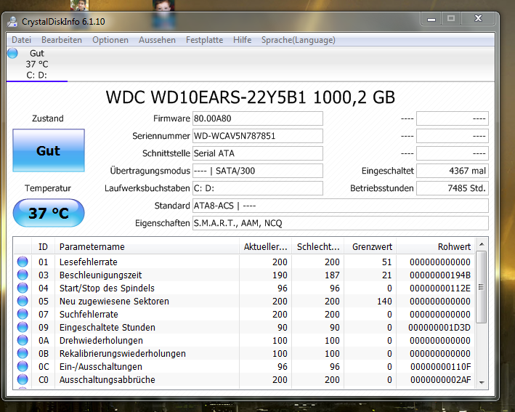Screen dimensions: 515x412
Task: Click the blue health orb in disk summary
Action: click(12, 53)
